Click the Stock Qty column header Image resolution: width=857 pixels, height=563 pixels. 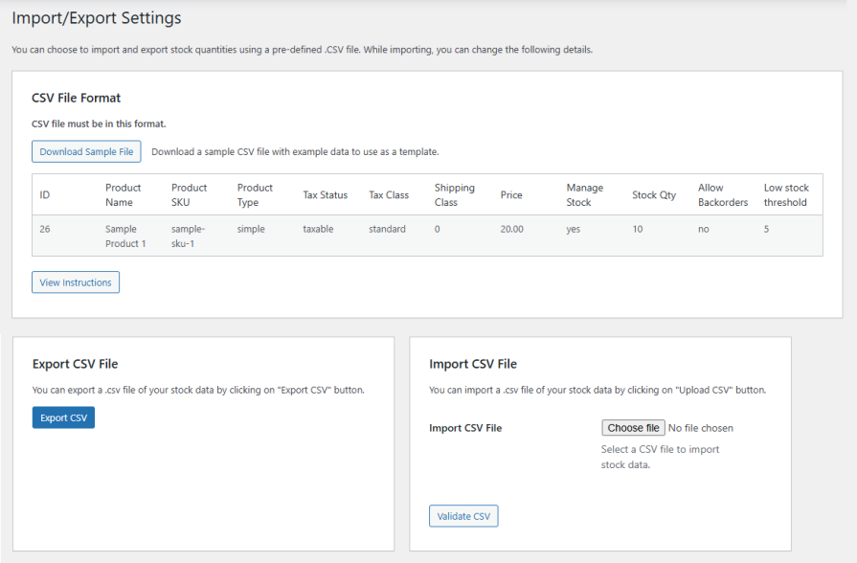tap(654, 195)
